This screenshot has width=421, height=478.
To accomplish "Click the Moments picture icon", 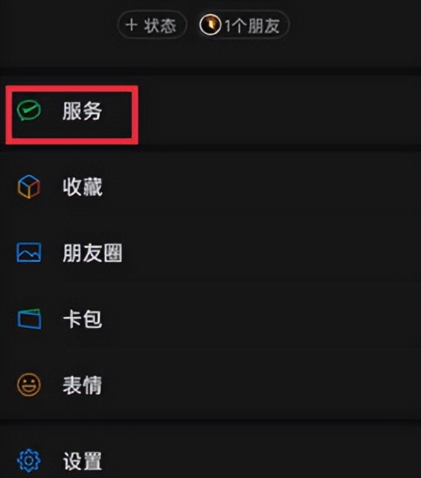I will (29, 252).
